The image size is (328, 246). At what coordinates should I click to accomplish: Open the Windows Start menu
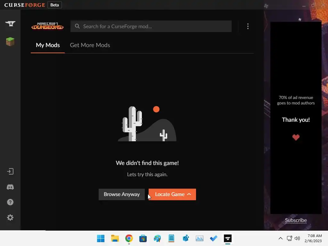[x=101, y=238]
